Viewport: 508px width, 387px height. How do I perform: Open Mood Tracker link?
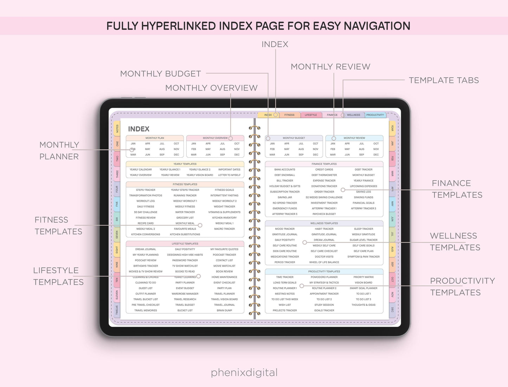tap(285, 229)
